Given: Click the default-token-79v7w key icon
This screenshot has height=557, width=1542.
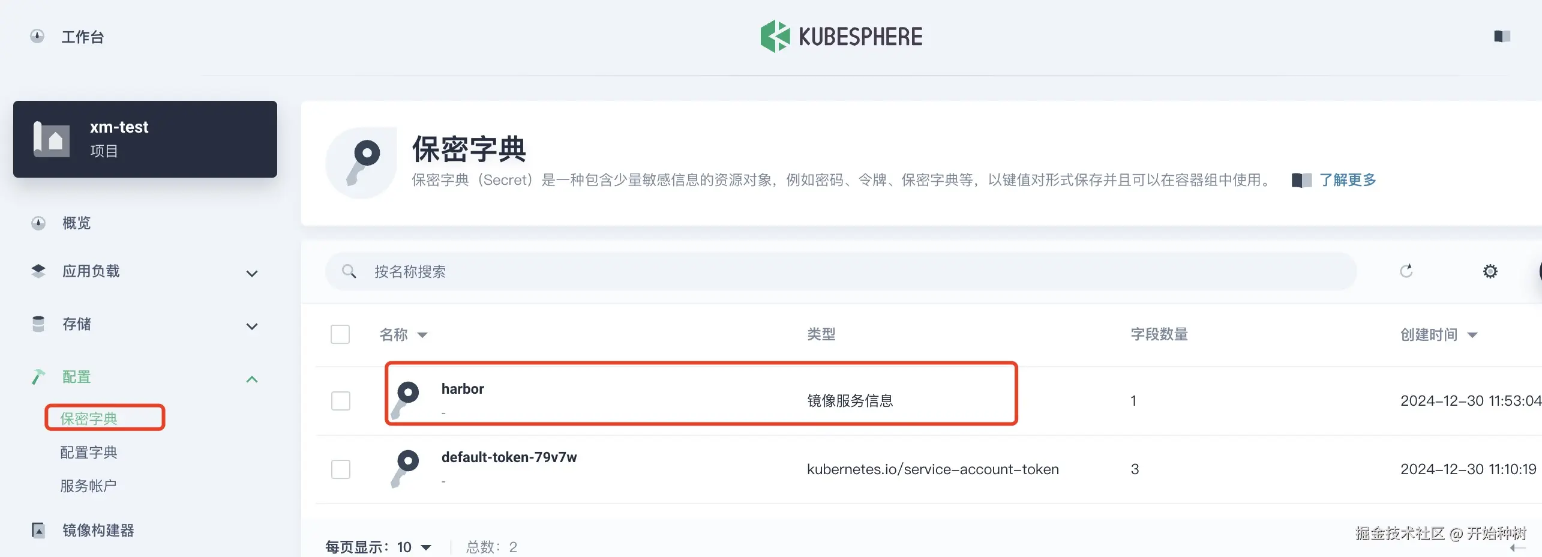Looking at the screenshot, I should (405, 468).
